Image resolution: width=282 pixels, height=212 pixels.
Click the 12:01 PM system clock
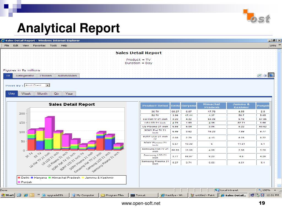pyautogui.click(x=272, y=195)
